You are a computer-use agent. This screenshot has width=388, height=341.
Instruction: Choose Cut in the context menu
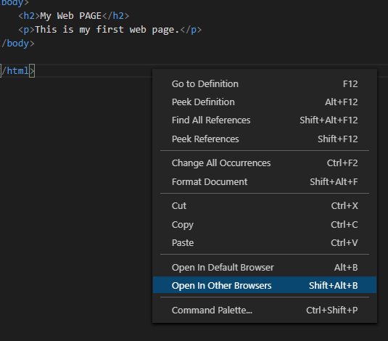pyautogui.click(x=265, y=206)
